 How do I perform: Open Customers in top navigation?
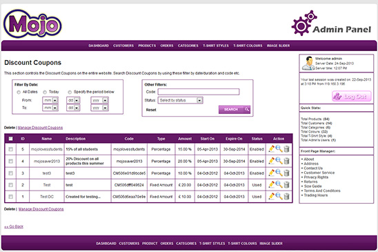[123, 46]
